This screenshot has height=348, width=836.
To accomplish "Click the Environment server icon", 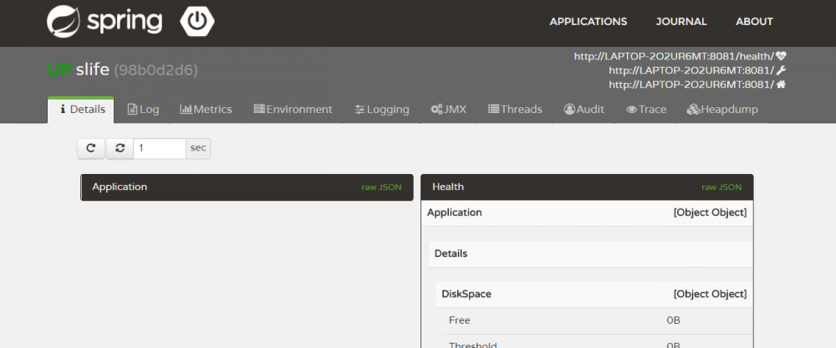I will [x=259, y=110].
